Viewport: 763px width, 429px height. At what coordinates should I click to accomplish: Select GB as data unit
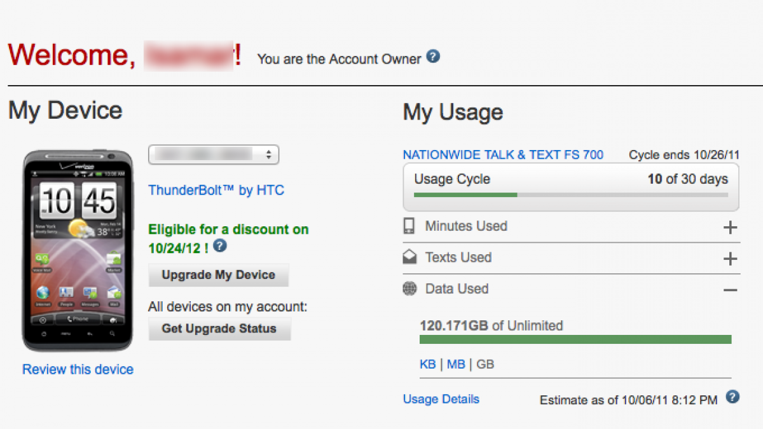[485, 364]
